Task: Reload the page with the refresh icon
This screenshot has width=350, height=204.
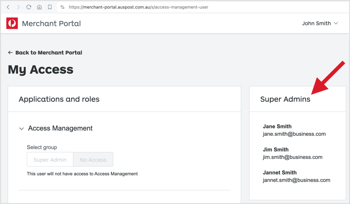Action: tap(29, 7)
